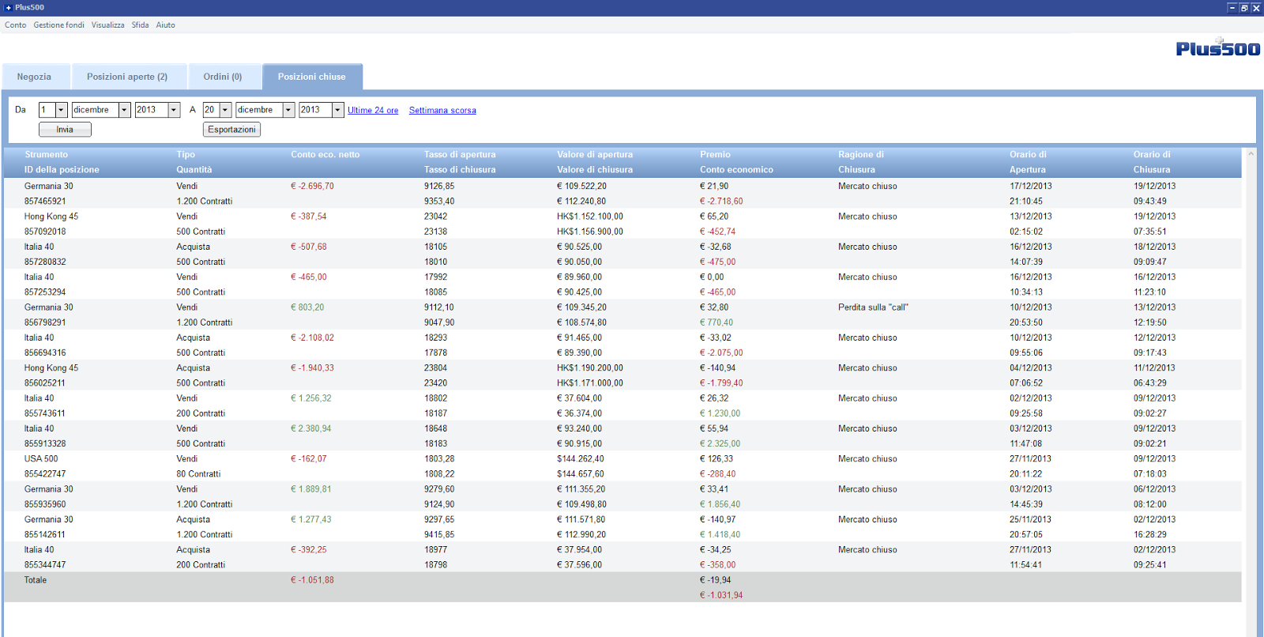This screenshot has width=1264, height=637.
Task: Click the opening value $144.262,40
Action: point(581,459)
